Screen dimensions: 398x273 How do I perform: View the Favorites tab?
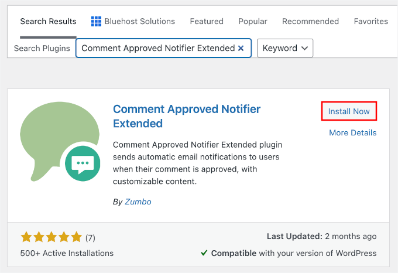(371, 21)
